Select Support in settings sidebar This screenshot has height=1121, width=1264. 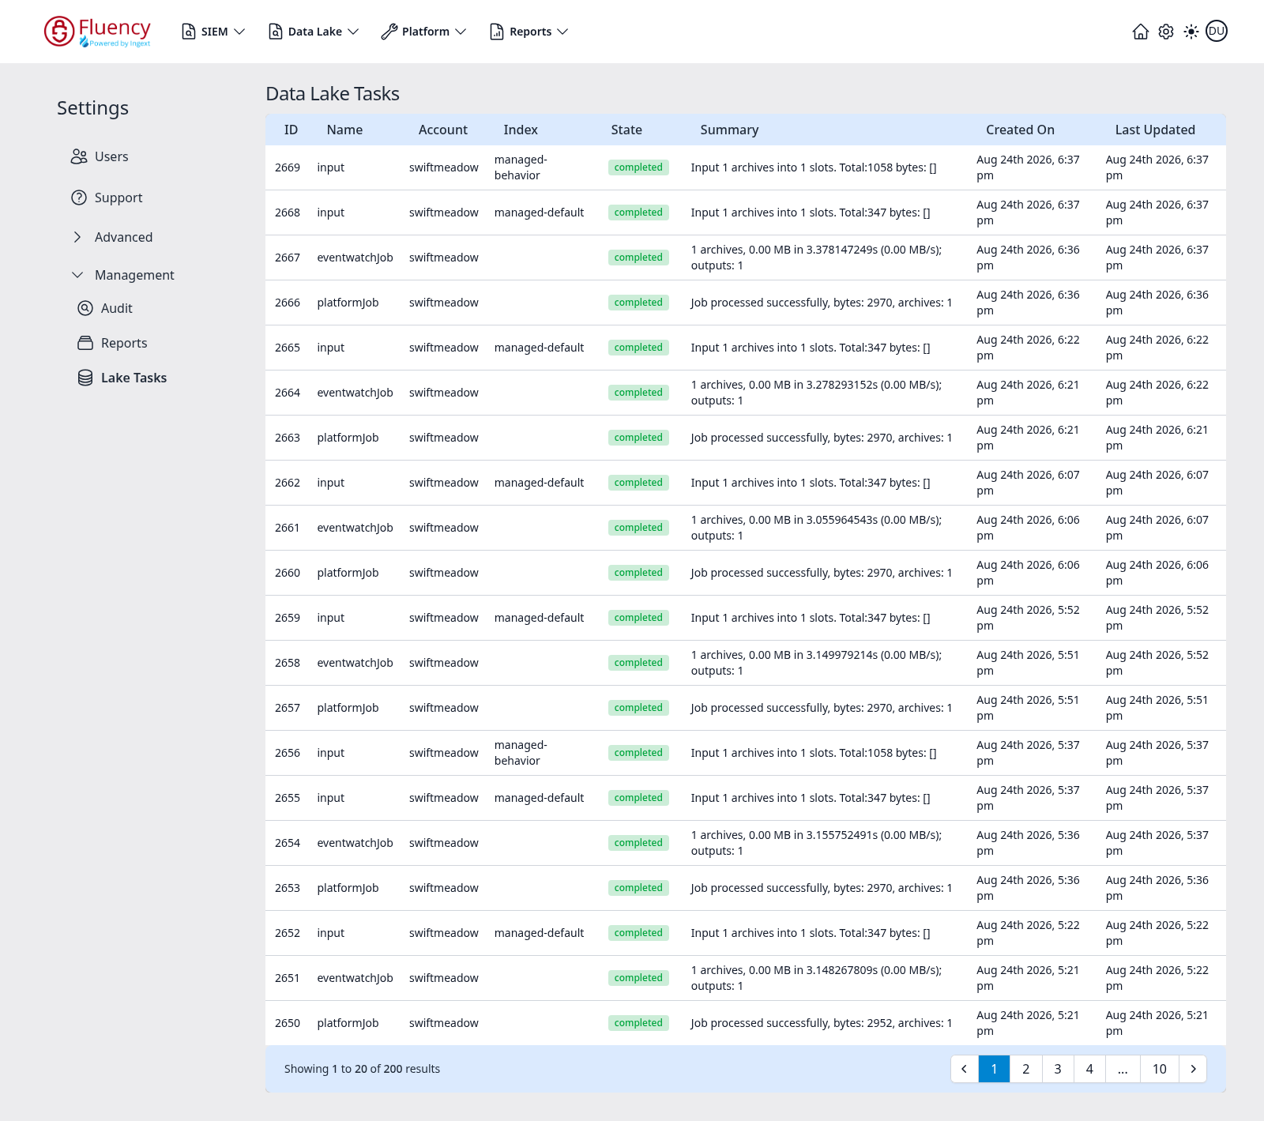coord(118,197)
